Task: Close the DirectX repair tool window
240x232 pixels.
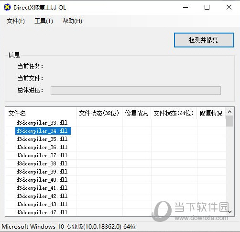Action: (229, 7)
